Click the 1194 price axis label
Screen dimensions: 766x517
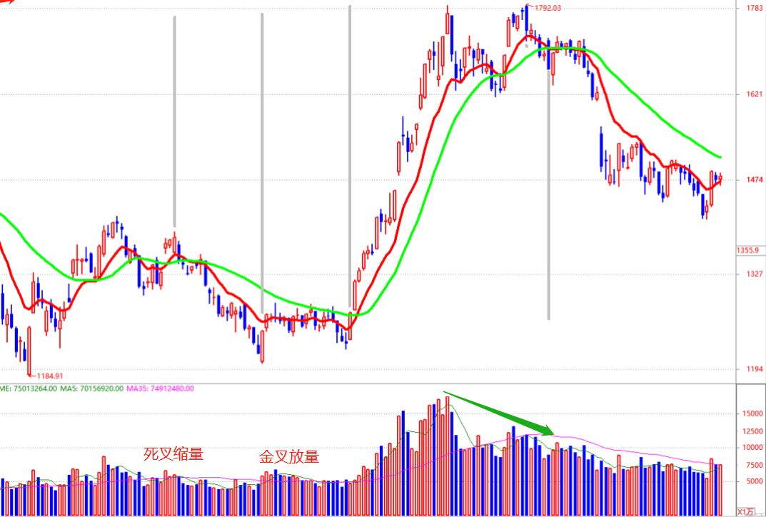tap(755, 369)
